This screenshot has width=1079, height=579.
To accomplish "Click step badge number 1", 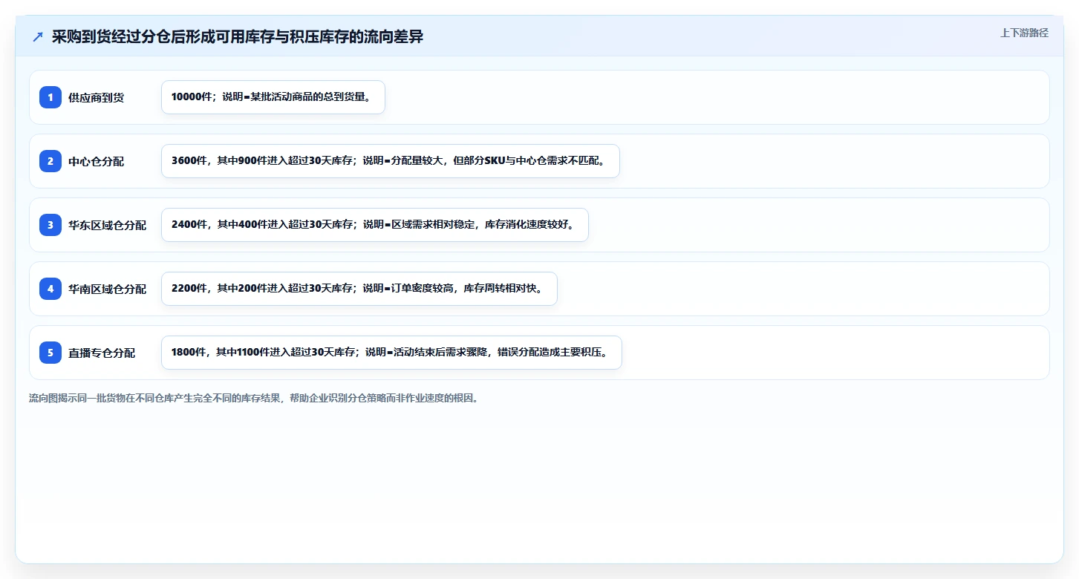I will point(50,97).
